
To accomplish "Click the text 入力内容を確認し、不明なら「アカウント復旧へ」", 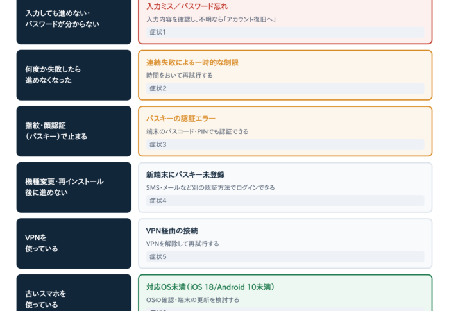I will tap(211, 19).
